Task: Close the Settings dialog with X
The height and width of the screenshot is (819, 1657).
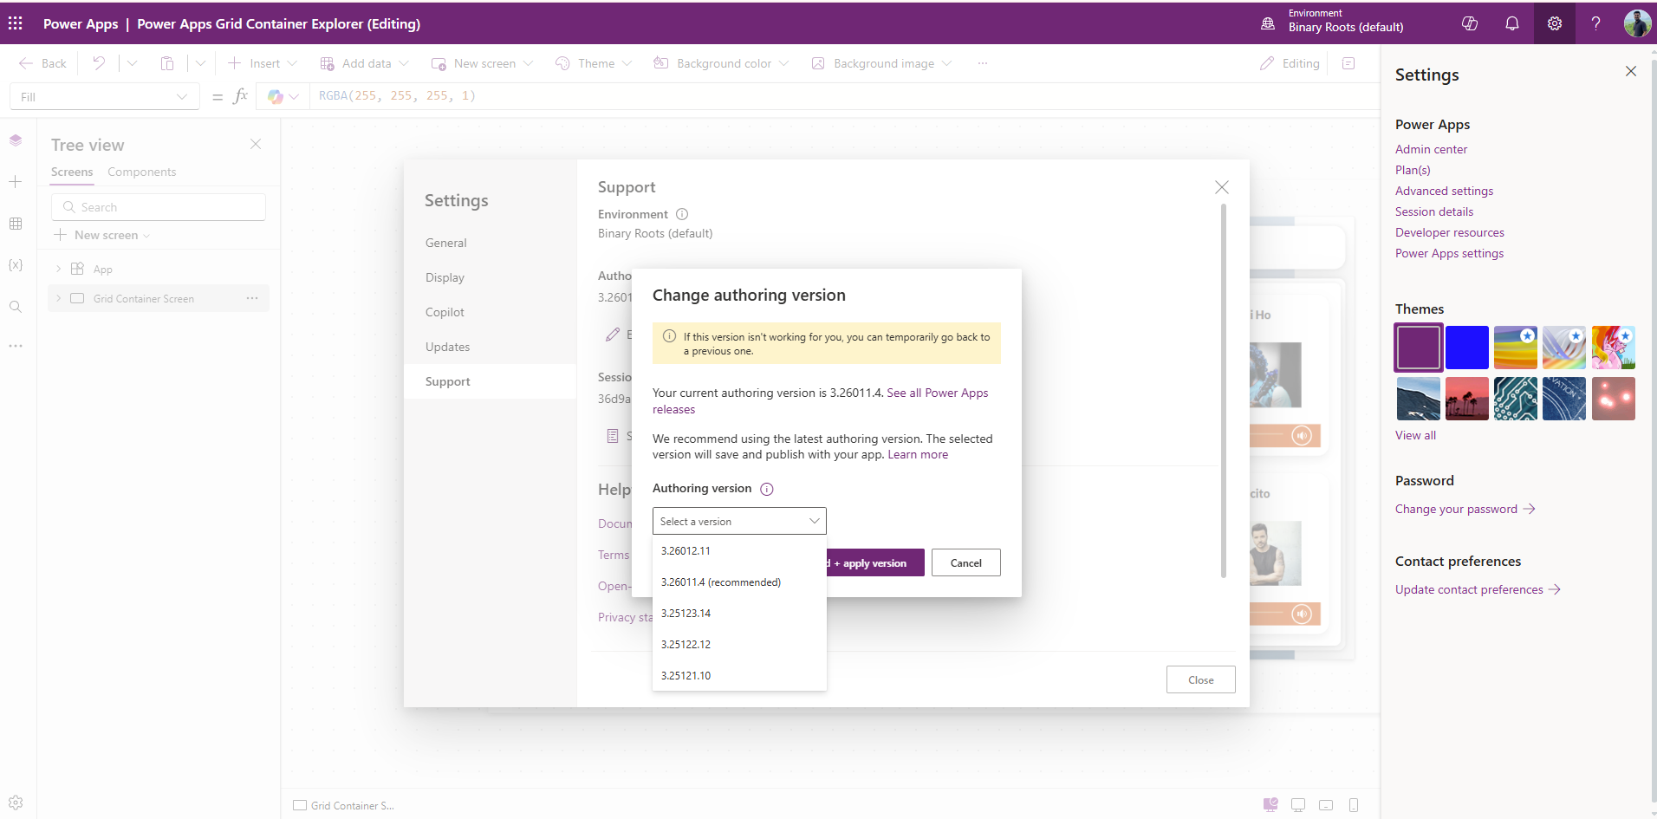Action: coord(1222,187)
